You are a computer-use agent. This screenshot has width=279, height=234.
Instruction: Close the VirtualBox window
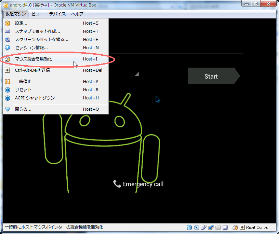268,4
